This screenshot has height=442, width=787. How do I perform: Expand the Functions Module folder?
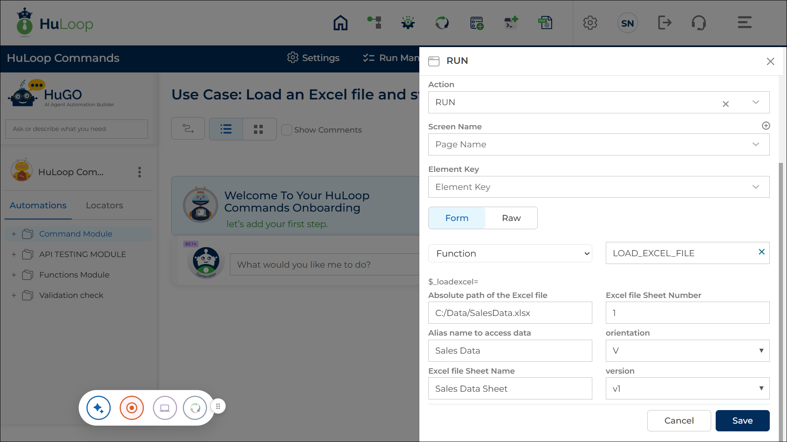(14, 275)
